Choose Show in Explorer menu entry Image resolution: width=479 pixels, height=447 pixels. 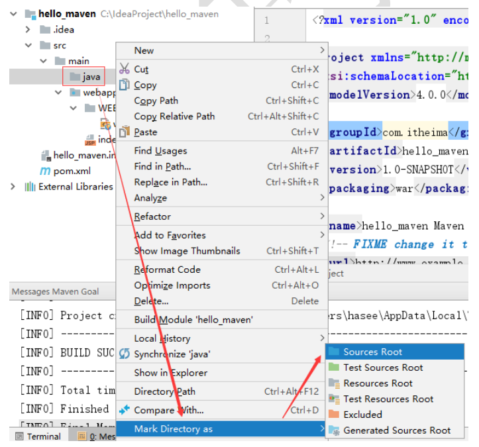222,372
